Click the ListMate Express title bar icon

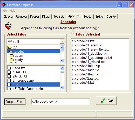point(4,5)
